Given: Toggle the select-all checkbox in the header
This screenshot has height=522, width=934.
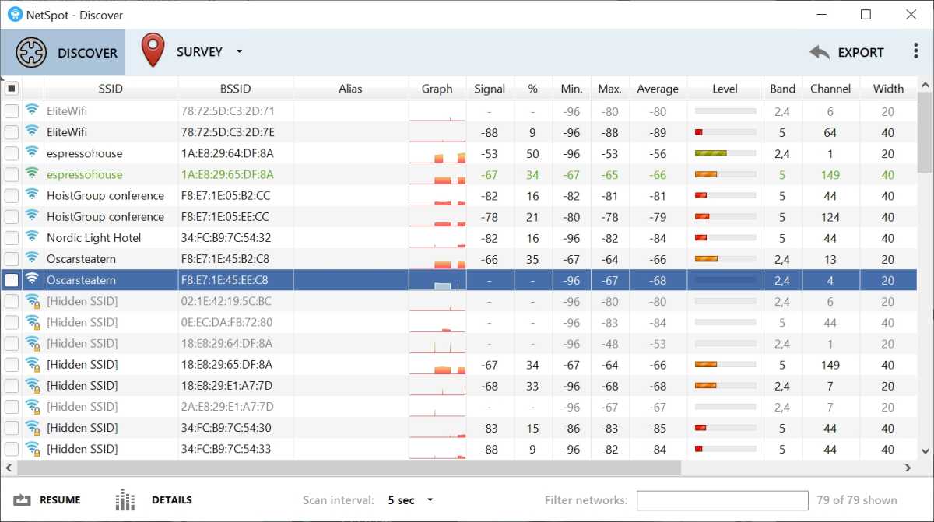Looking at the screenshot, I should pyautogui.click(x=12, y=88).
